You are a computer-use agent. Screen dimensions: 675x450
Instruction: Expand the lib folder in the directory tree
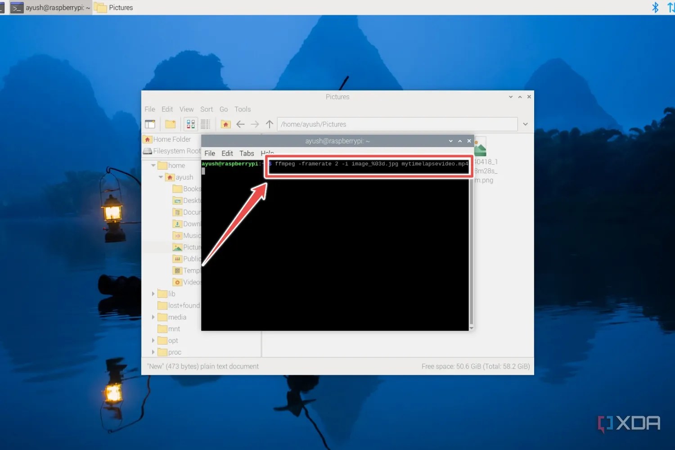(x=154, y=293)
